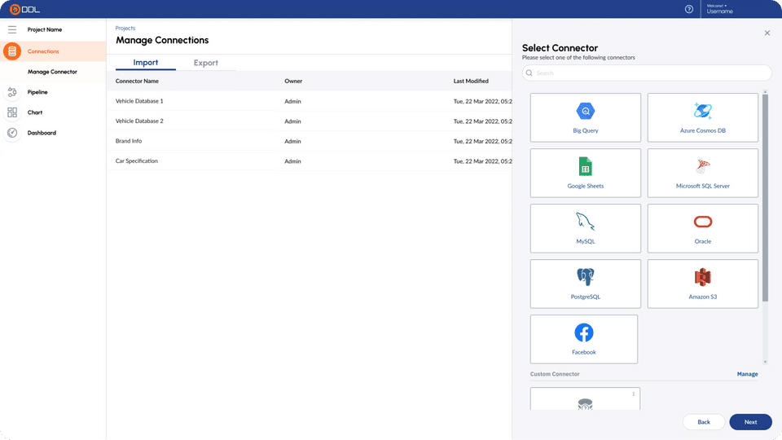The height and width of the screenshot is (440, 782).
Task: Open Pipeline in the sidebar
Action: (37, 92)
